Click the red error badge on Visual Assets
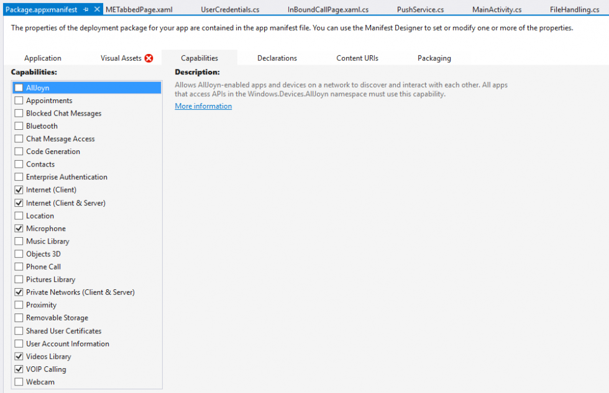The image size is (609, 393). click(149, 58)
